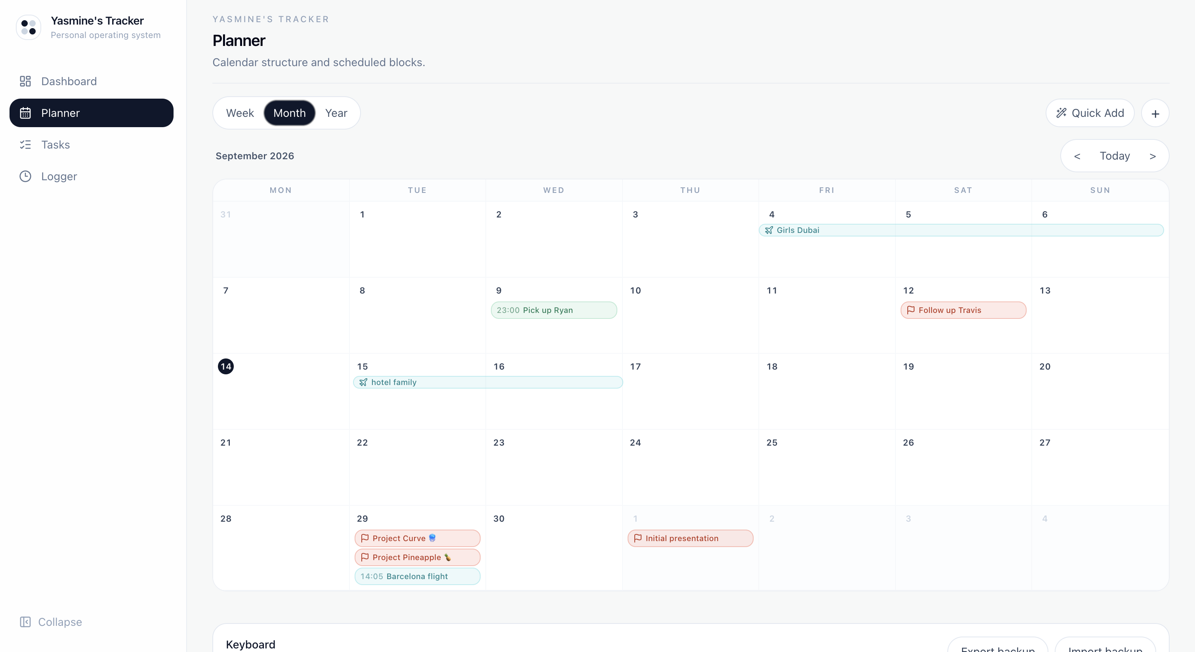Select the Month view tab

click(x=290, y=112)
